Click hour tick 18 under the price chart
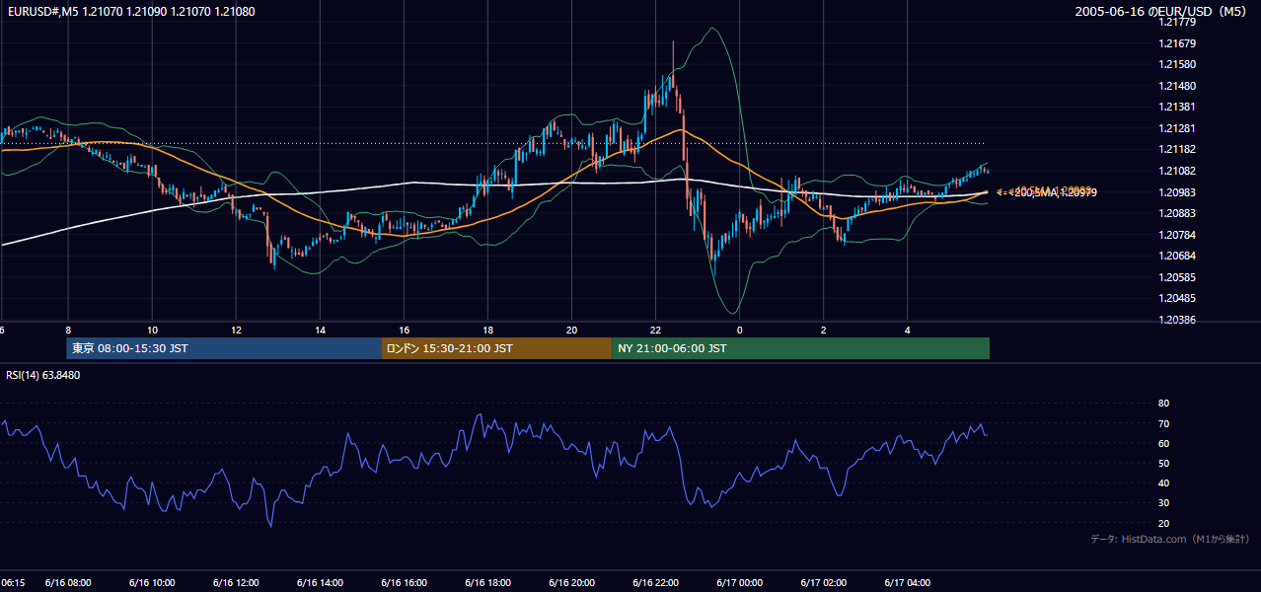The image size is (1261, 592). point(487,330)
